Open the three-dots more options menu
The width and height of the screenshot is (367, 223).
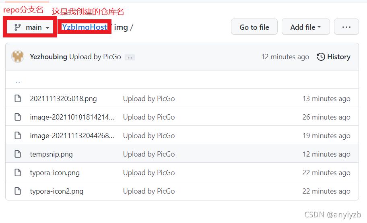[346, 27]
